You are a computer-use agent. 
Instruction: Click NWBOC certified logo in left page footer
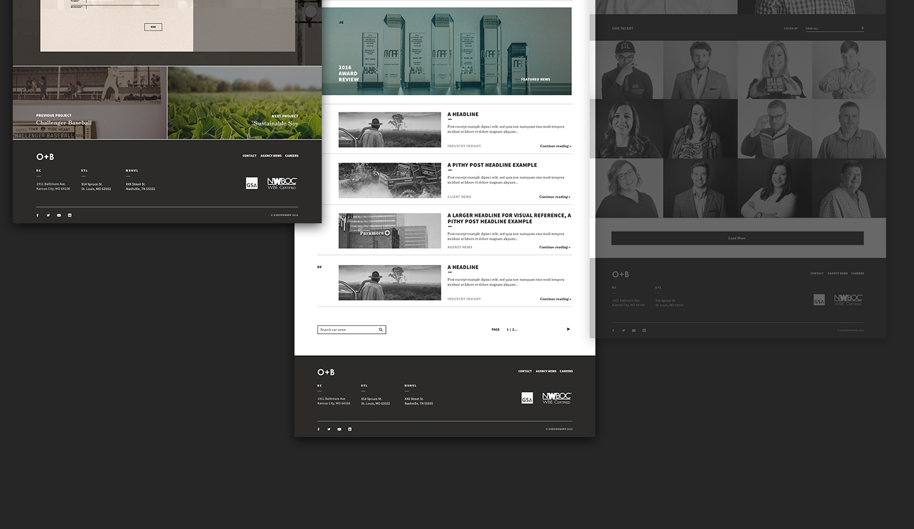tap(282, 183)
